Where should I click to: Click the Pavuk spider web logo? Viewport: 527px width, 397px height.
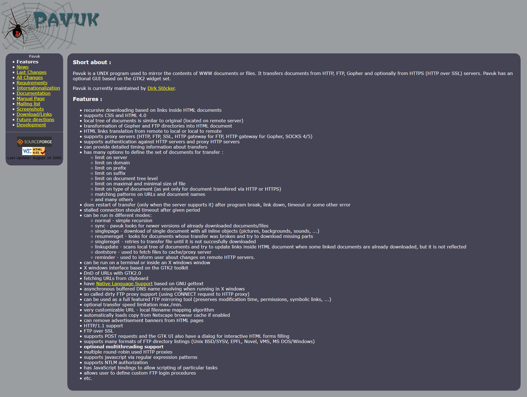[x=50, y=25]
